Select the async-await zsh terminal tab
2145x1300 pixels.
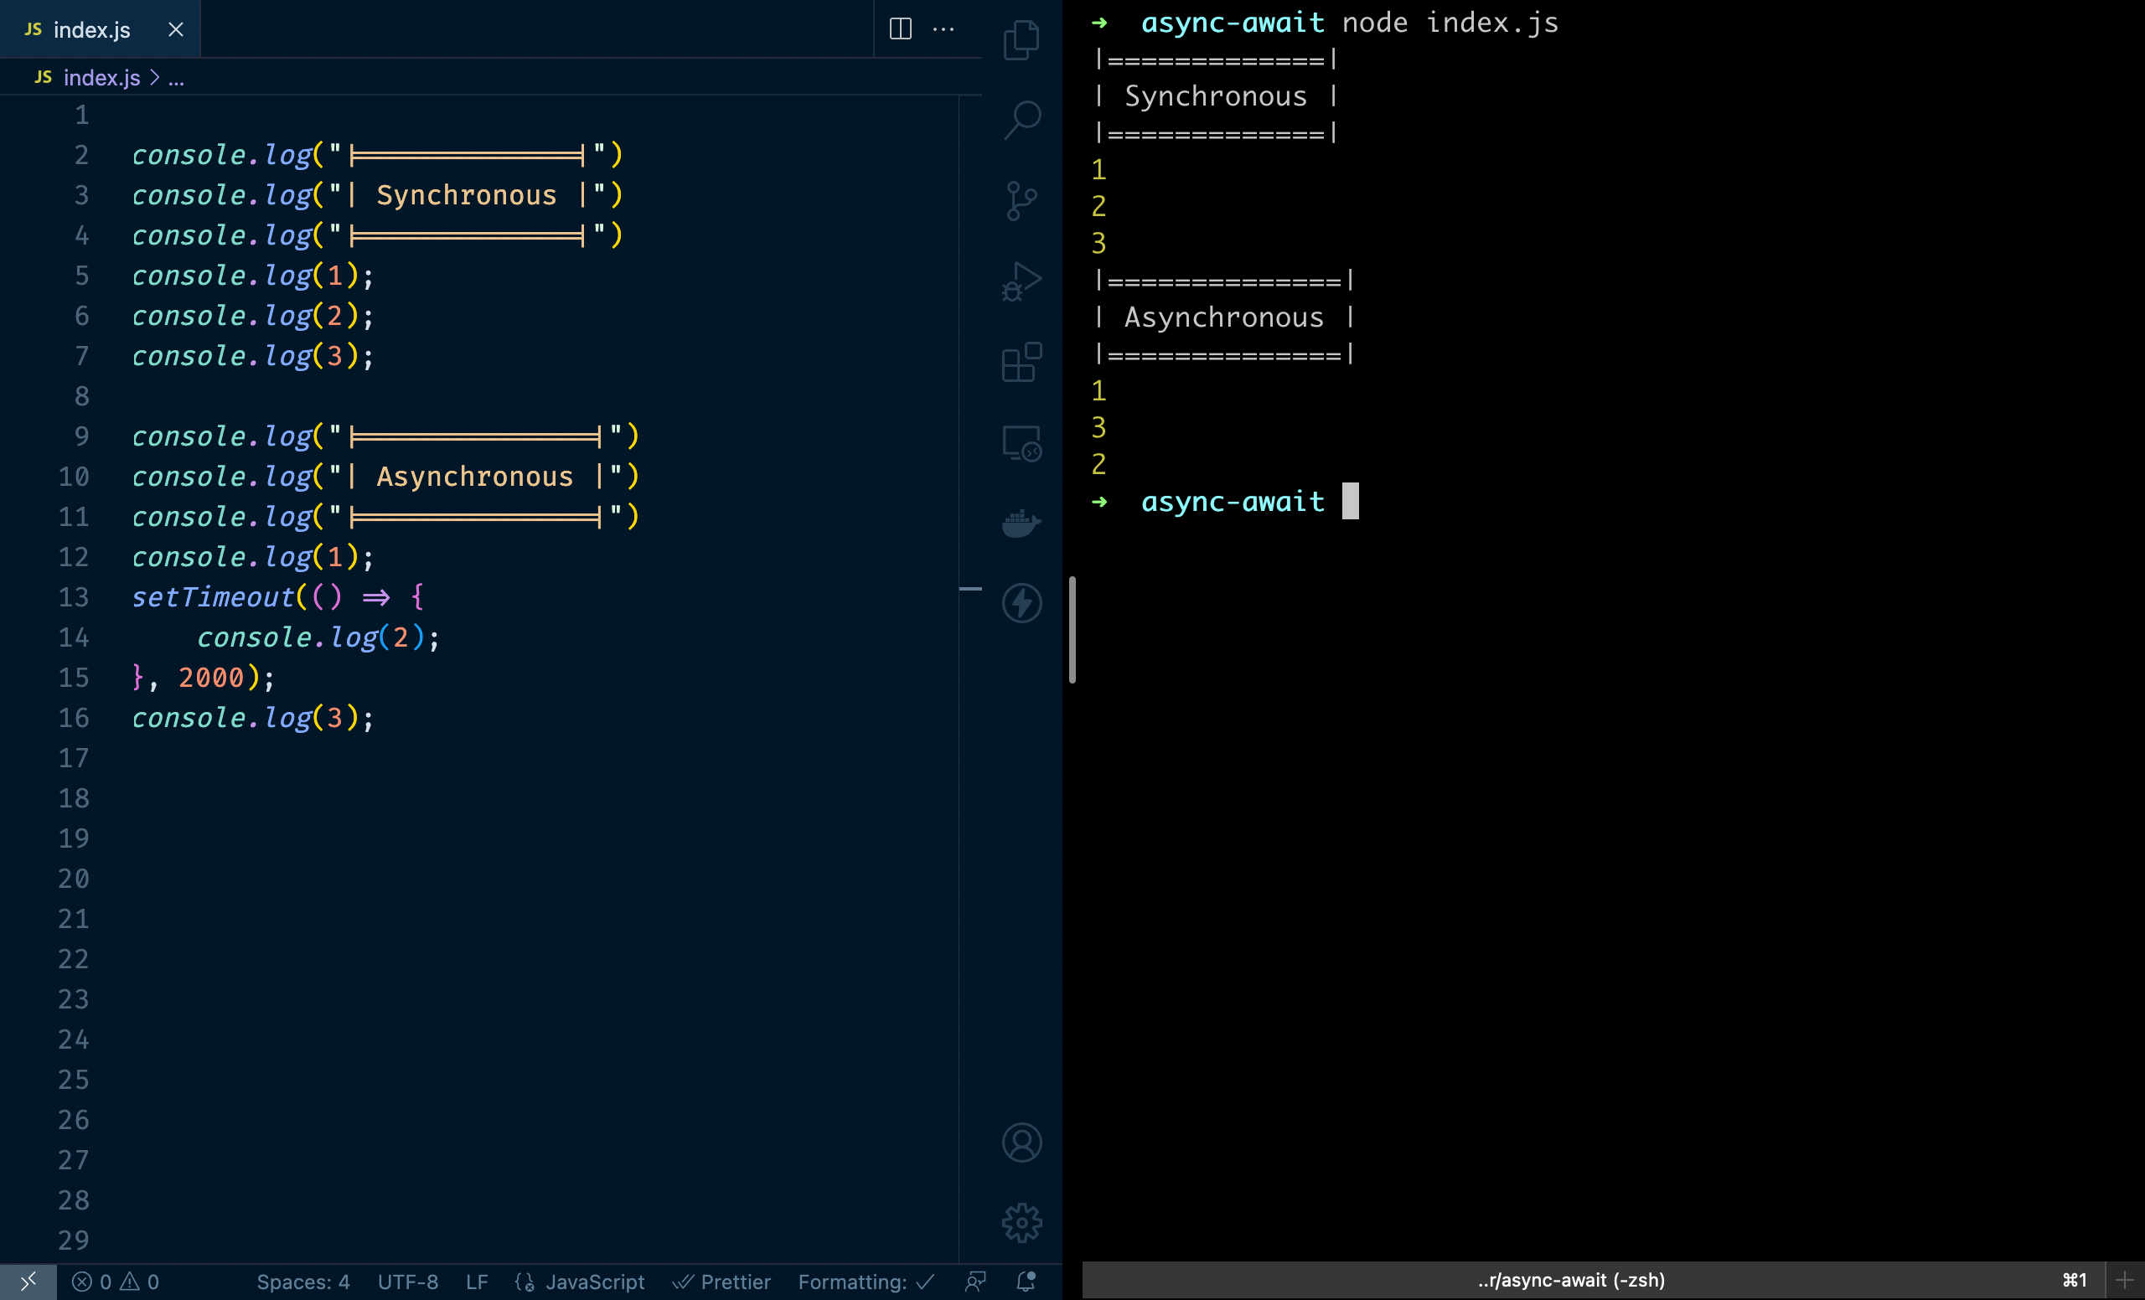click(x=1570, y=1280)
